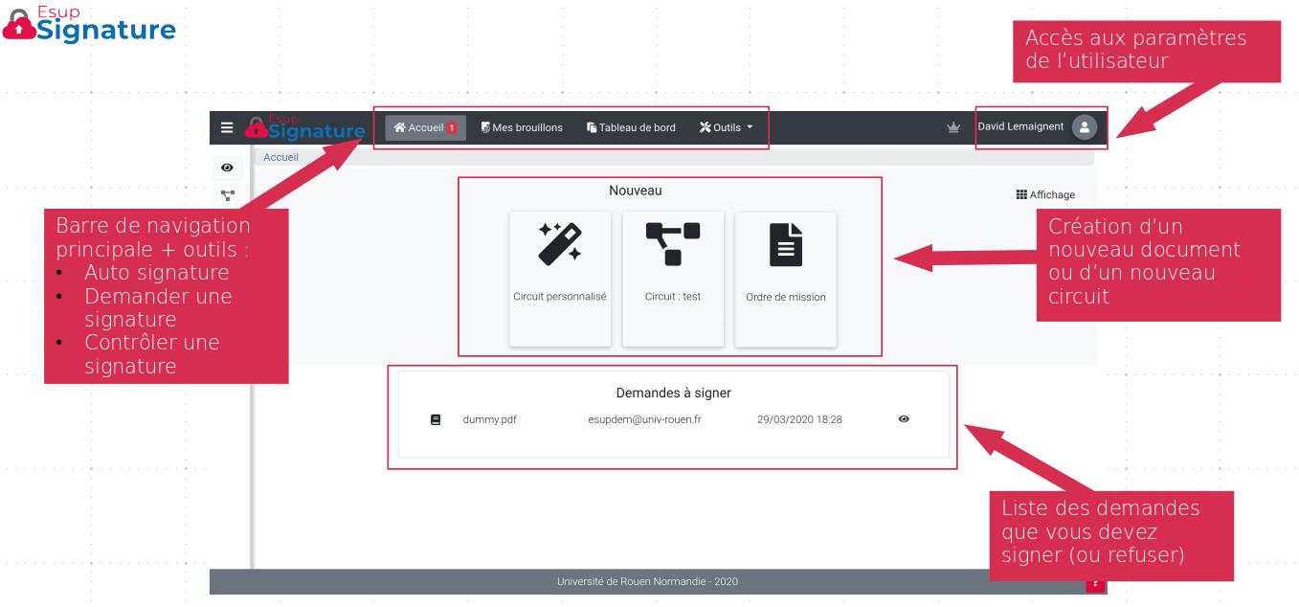Expand the Outils dropdown menu
The height and width of the screenshot is (607, 1299).
pos(726,127)
